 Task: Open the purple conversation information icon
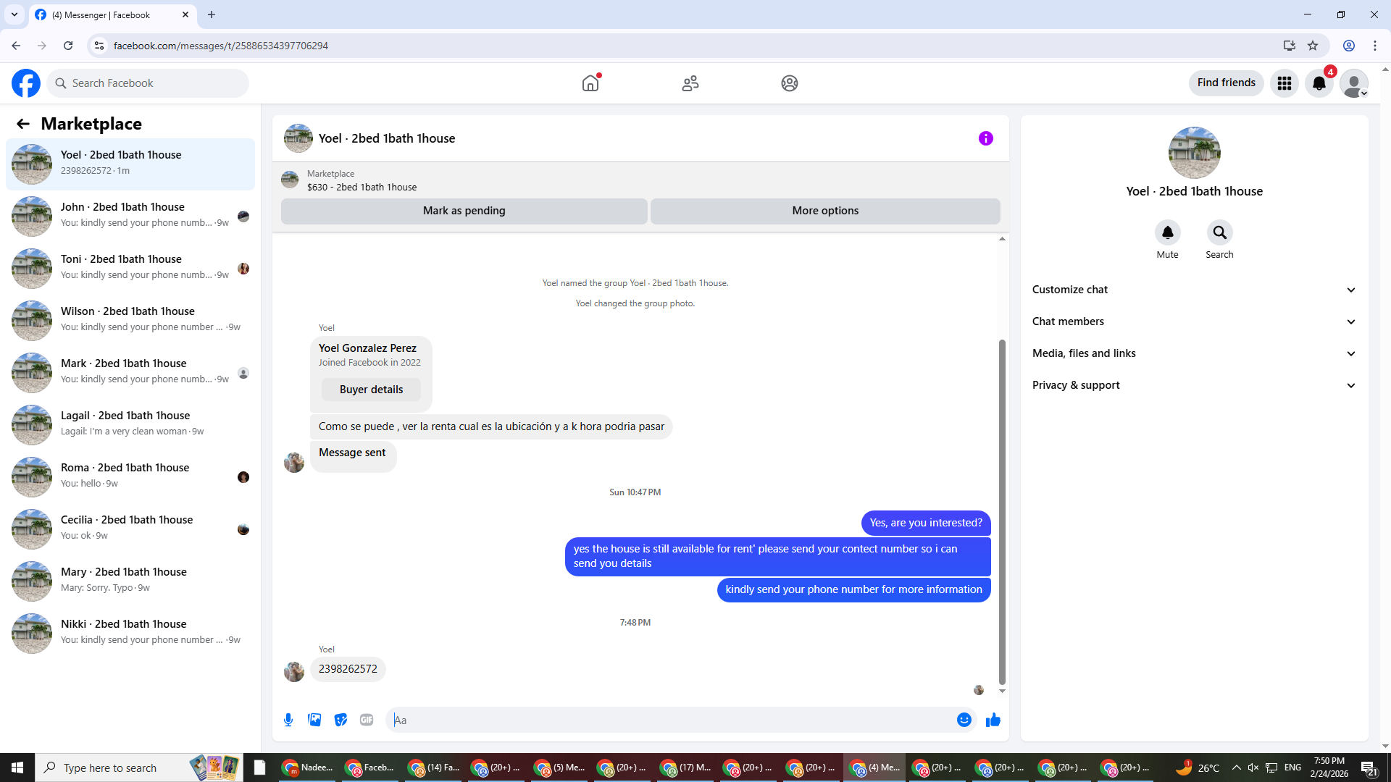(985, 138)
